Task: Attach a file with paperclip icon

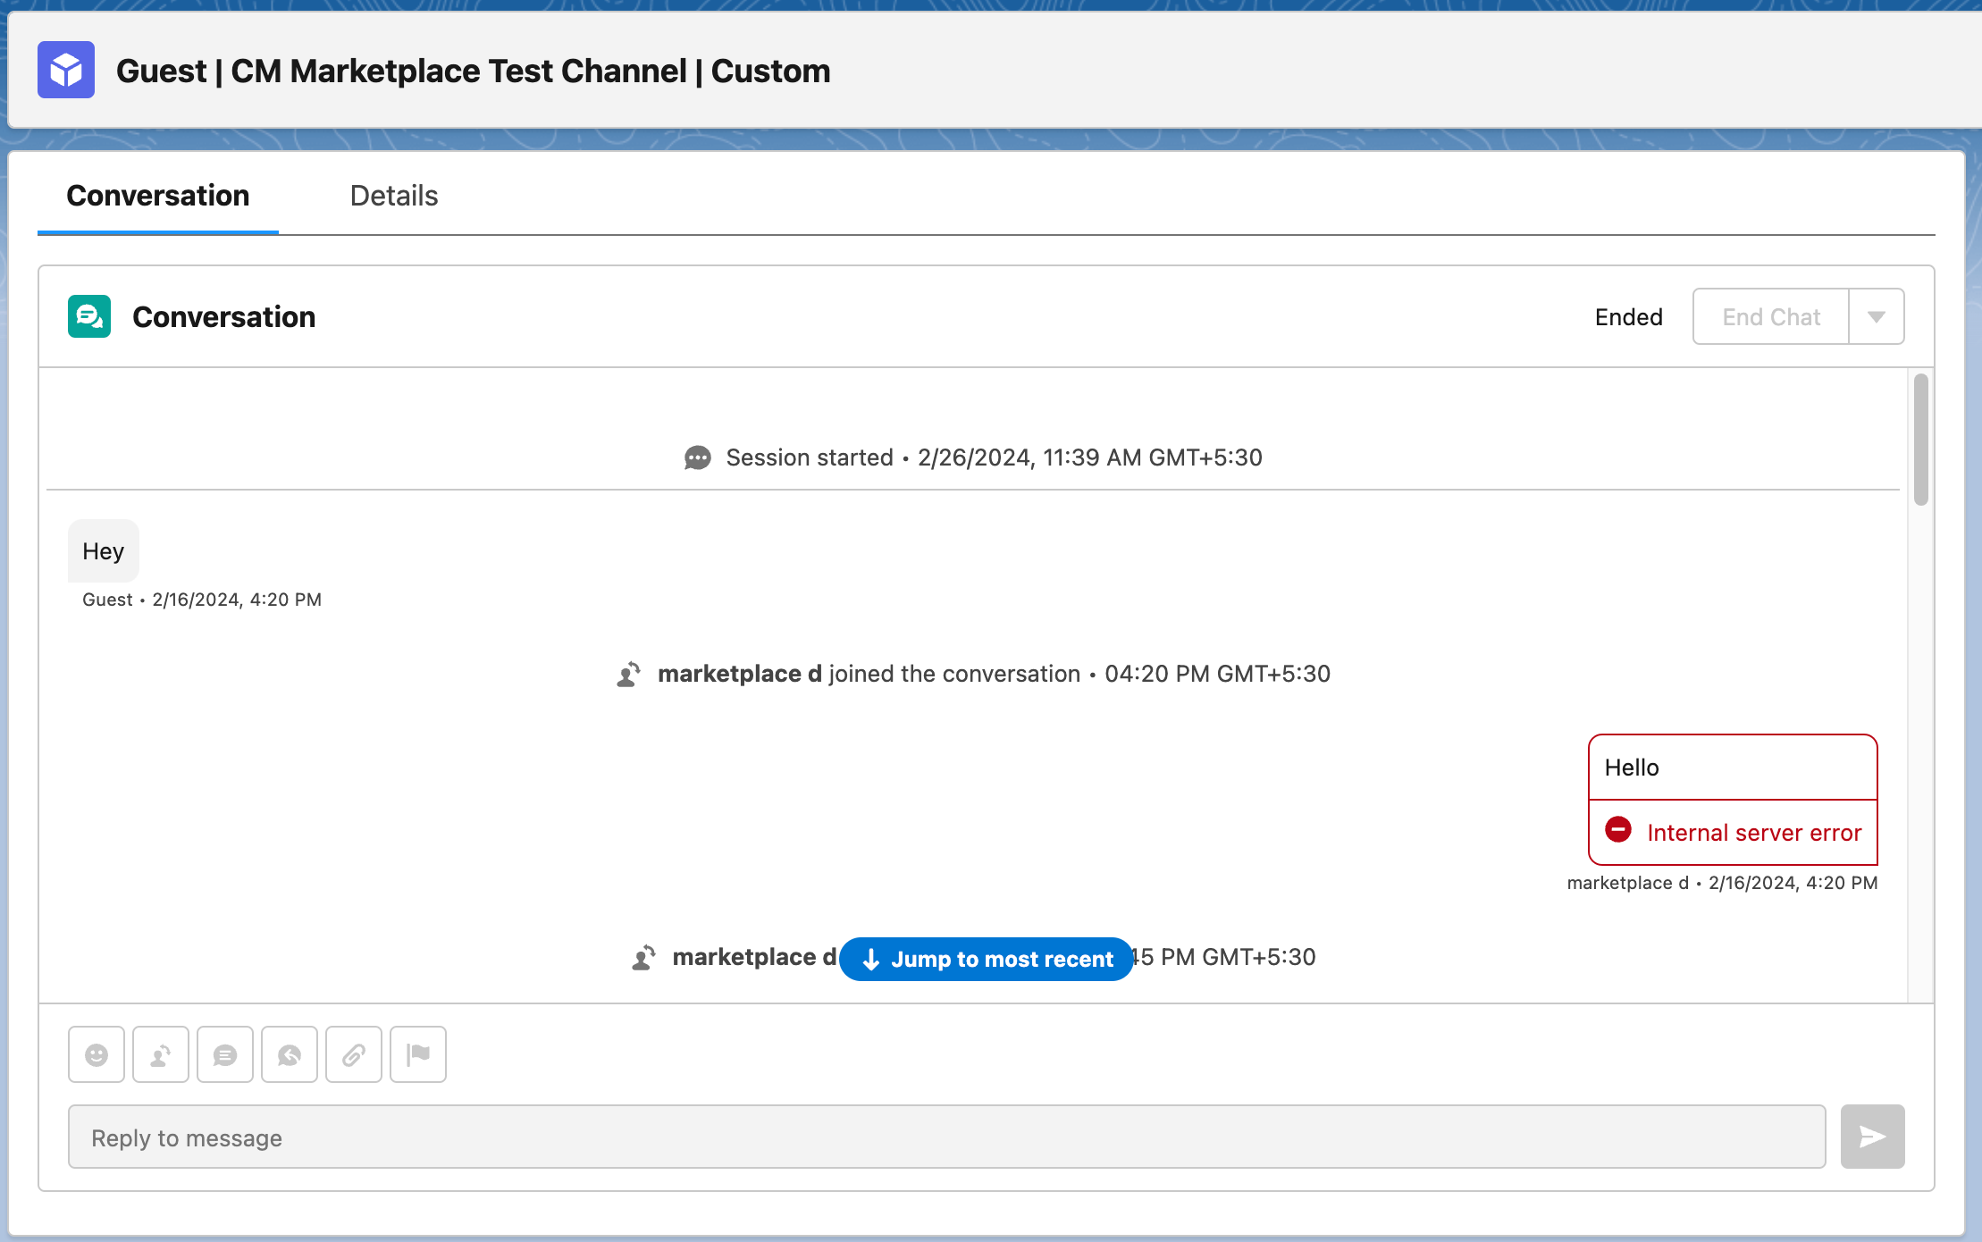Action: [x=354, y=1055]
